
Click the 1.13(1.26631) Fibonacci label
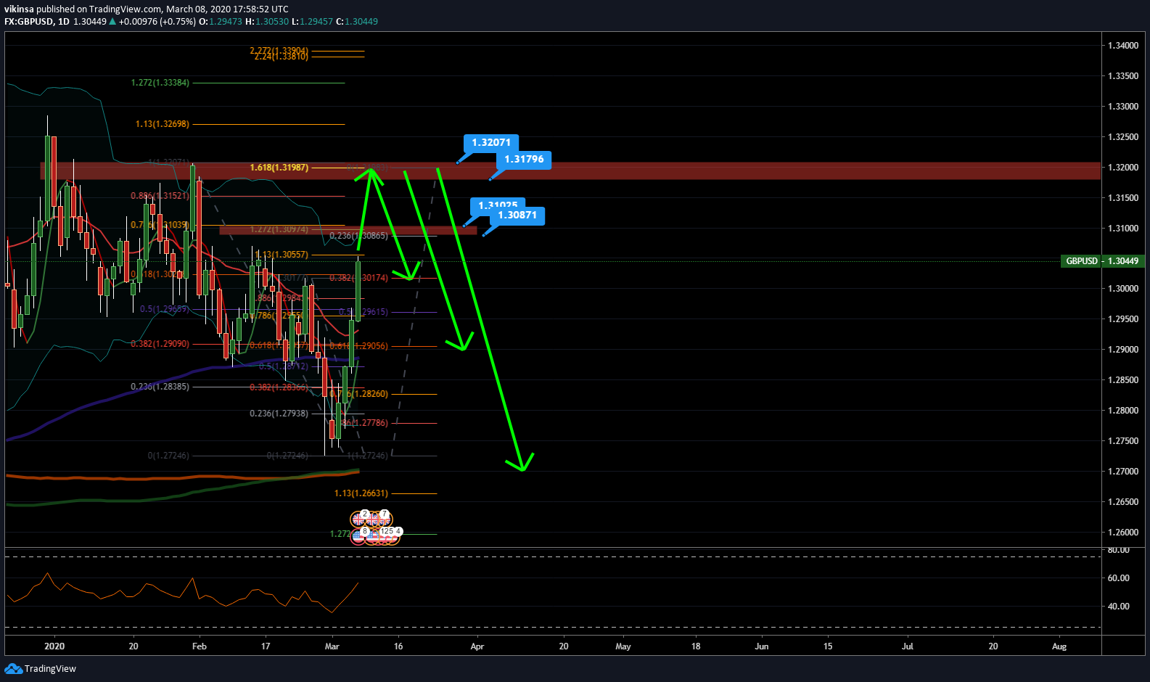[361, 493]
